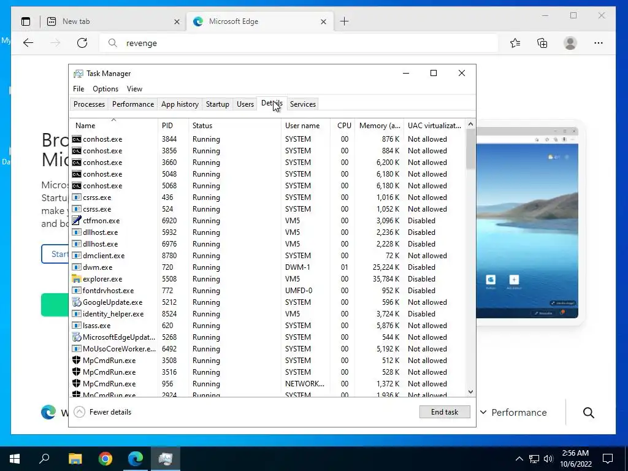Click the volume speaker tray icon
Viewport: 628px width, 471px height.
coord(548,459)
